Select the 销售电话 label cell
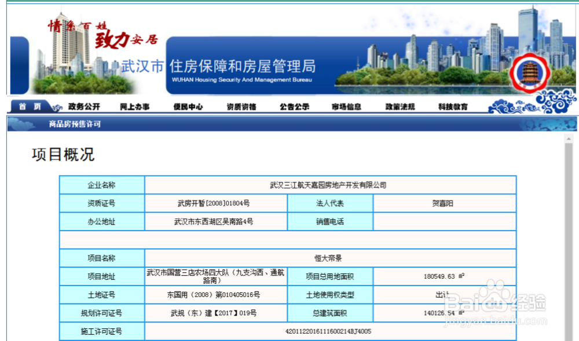Viewport: 579px width, 341px height. [x=330, y=221]
